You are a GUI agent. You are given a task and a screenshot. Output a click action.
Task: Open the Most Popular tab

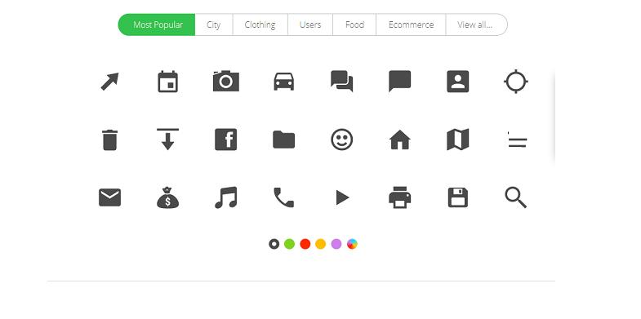point(157,24)
